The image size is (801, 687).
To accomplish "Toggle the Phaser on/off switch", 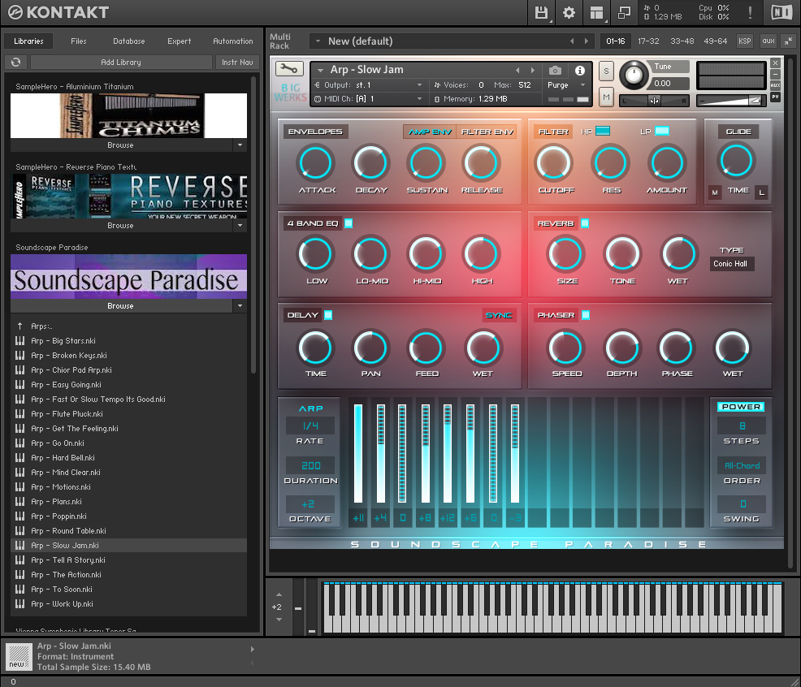I will click(x=586, y=315).
